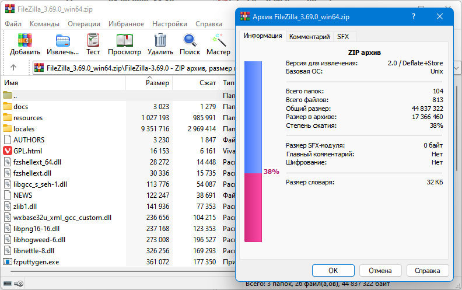Sort file list by Тип column

pos(228,83)
